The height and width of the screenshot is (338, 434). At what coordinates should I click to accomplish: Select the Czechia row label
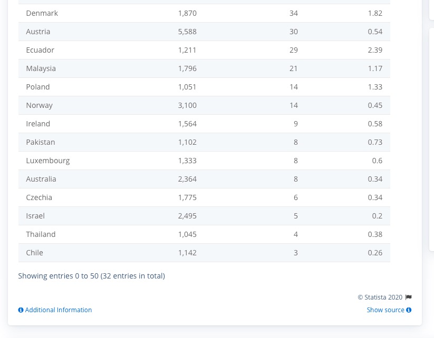point(39,197)
